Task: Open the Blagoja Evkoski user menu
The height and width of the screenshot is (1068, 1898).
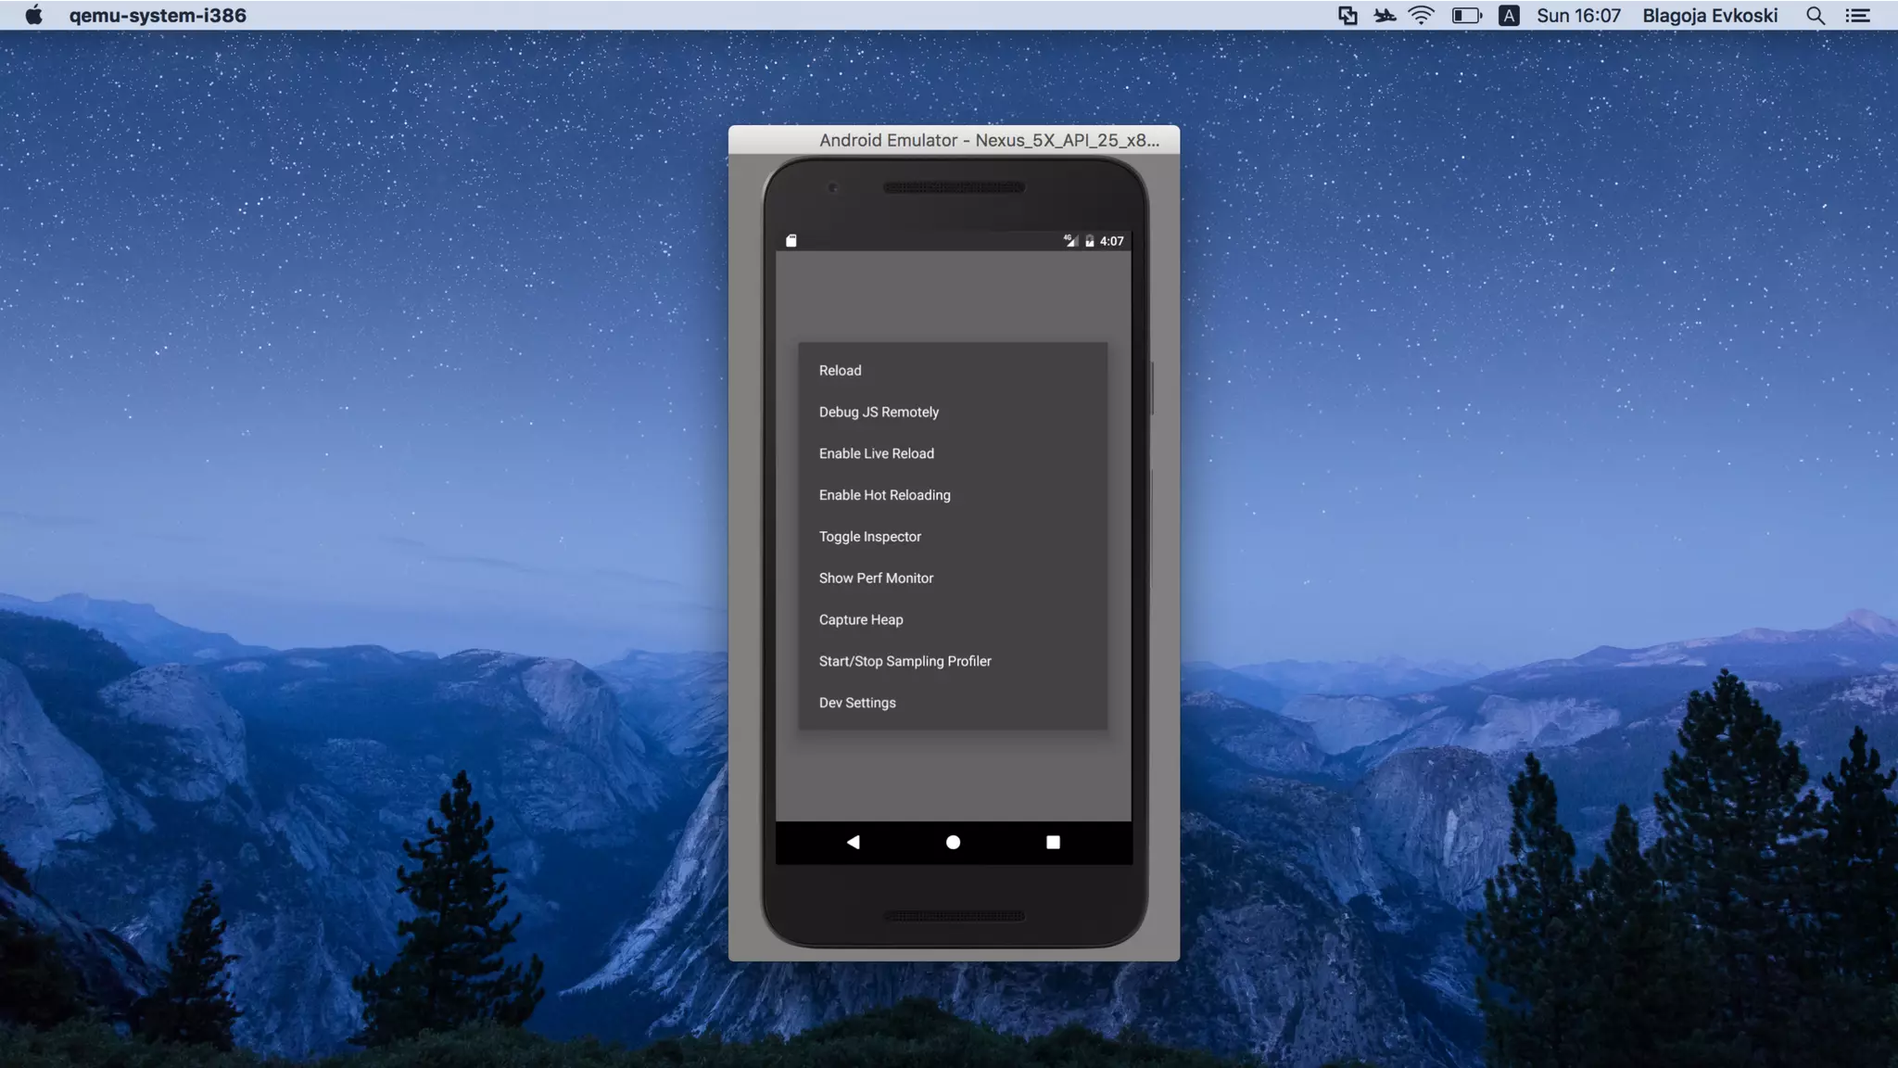Action: pyautogui.click(x=1709, y=16)
